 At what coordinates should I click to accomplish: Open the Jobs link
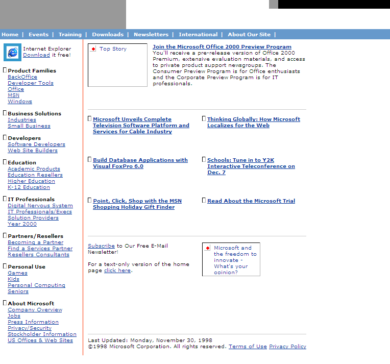click(x=14, y=316)
